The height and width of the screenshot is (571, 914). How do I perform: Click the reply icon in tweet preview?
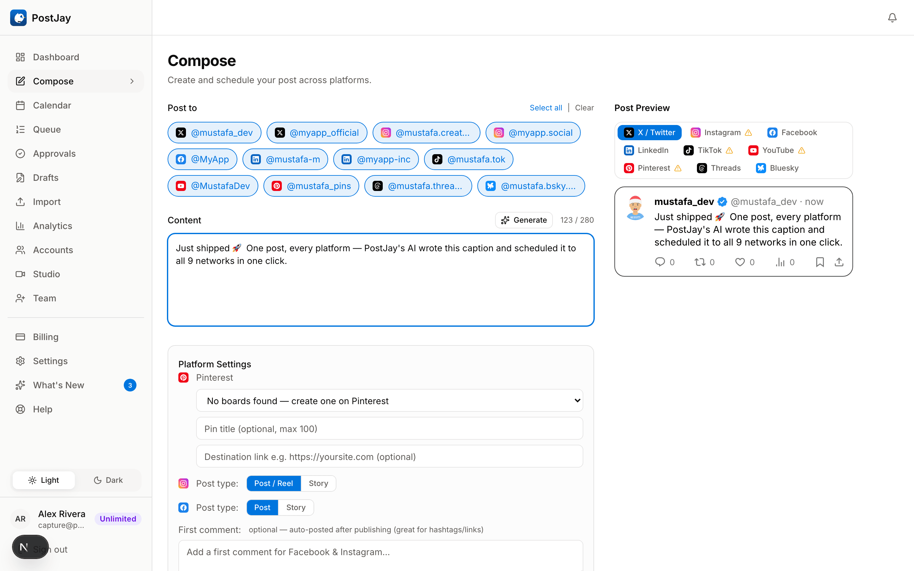click(660, 262)
